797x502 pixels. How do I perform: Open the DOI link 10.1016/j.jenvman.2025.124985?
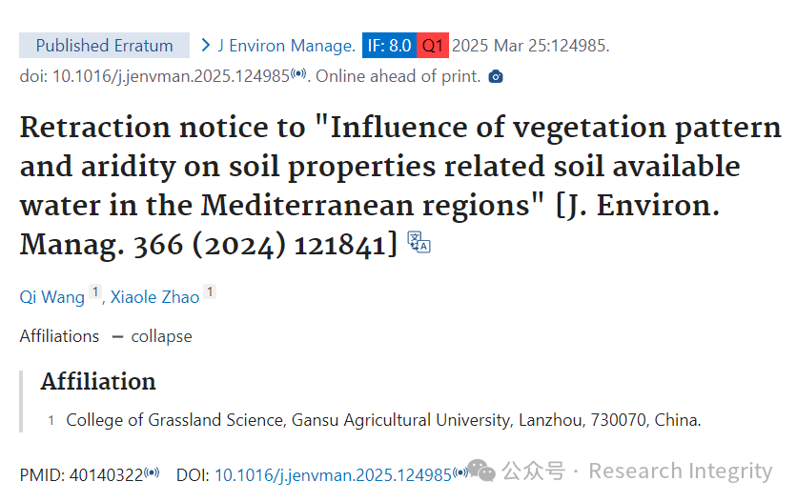[333, 475]
